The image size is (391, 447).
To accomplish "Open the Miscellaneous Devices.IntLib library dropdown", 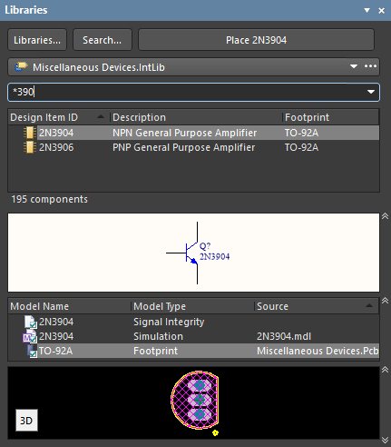I will (x=354, y=66).
